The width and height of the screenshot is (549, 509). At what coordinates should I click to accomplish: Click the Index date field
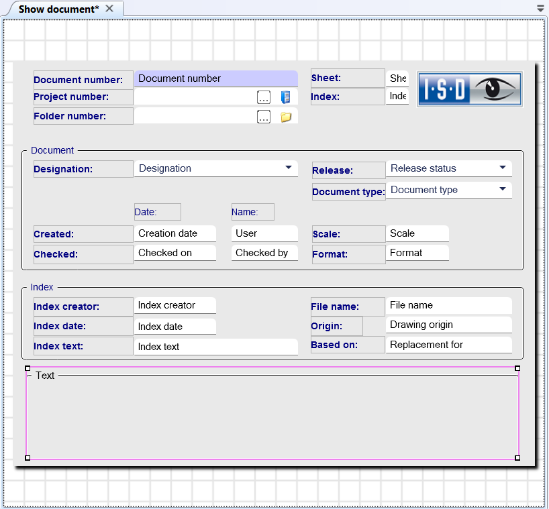click(x=174, y=327)
